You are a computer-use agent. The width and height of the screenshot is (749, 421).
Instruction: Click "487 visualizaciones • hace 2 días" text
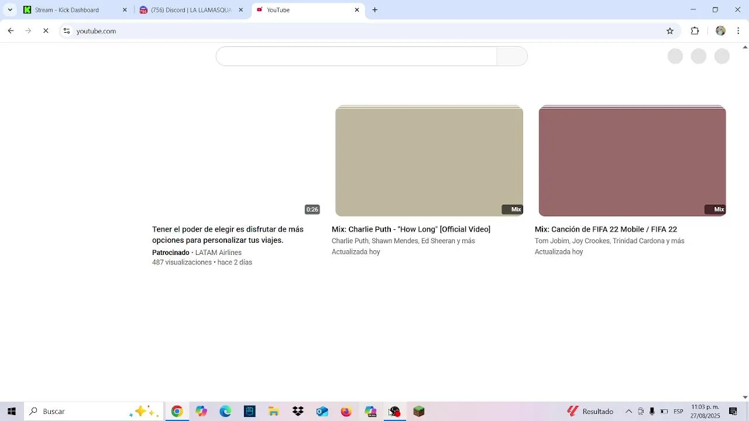point(202,263)
